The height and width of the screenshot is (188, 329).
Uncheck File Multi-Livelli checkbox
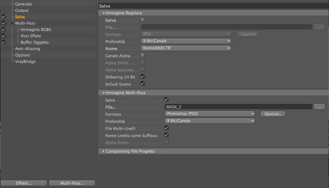(x=166, y=128)
